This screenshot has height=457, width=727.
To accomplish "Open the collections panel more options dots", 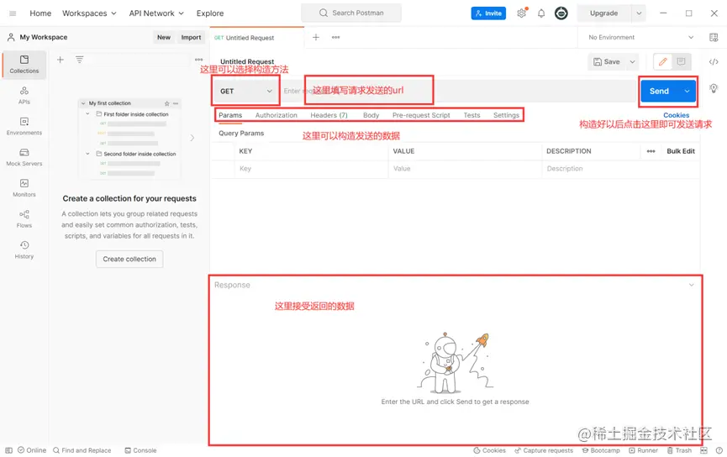I will (199, 60).
